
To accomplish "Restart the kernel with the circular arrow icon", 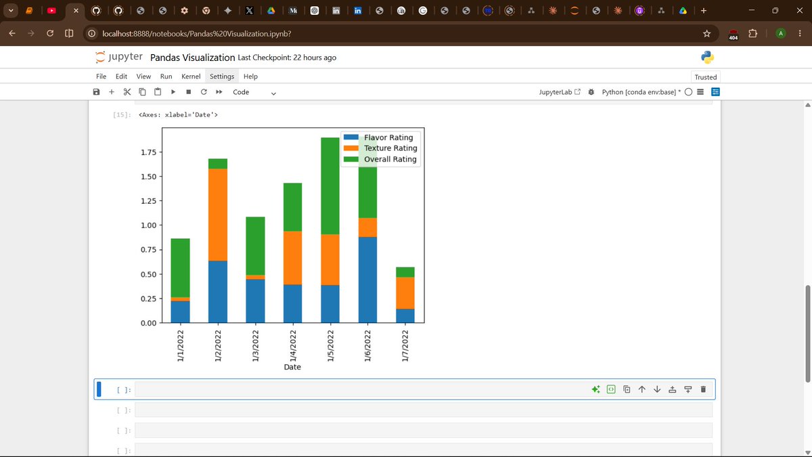I will tap(204, 92).
